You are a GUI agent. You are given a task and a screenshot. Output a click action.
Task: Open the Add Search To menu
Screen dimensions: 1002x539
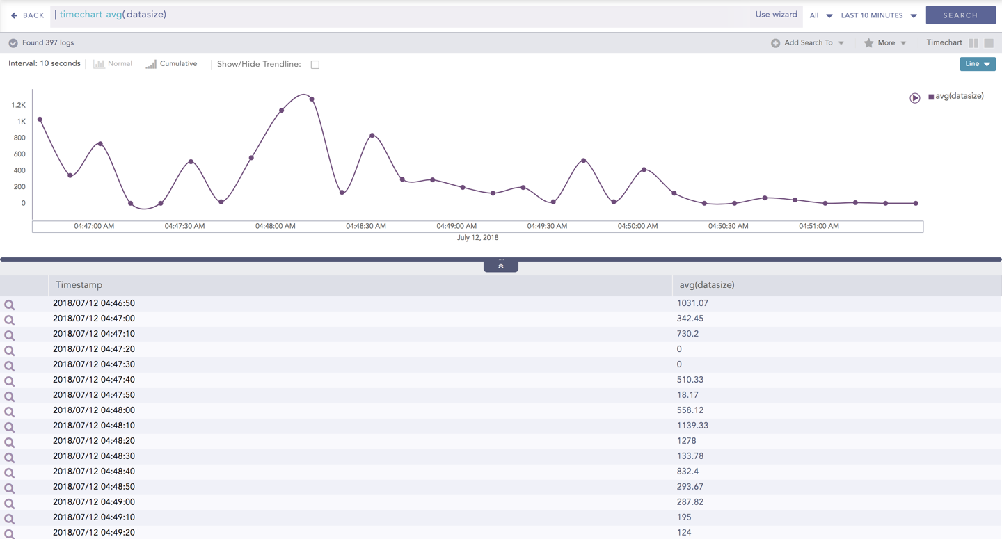point(808,43)
